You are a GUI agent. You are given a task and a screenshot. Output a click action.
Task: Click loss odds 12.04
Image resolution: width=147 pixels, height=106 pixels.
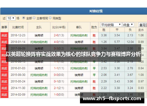[130, 42]
